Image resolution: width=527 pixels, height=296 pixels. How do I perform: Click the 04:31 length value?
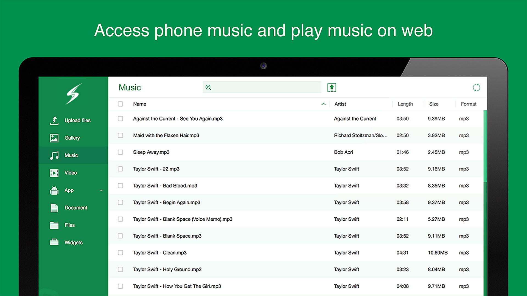(402, 253)
